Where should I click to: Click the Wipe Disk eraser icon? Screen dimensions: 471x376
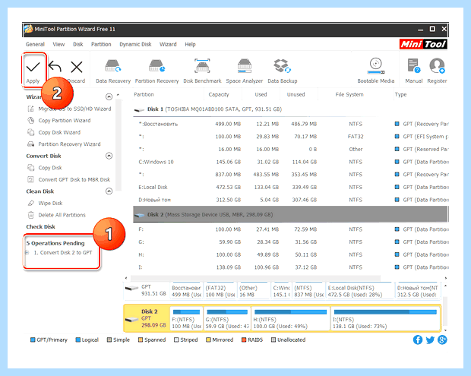point(30,203)
